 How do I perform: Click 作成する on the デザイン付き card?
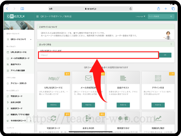click(x=158, y=105)
